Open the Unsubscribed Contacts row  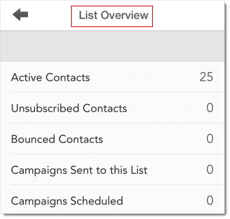112,108
